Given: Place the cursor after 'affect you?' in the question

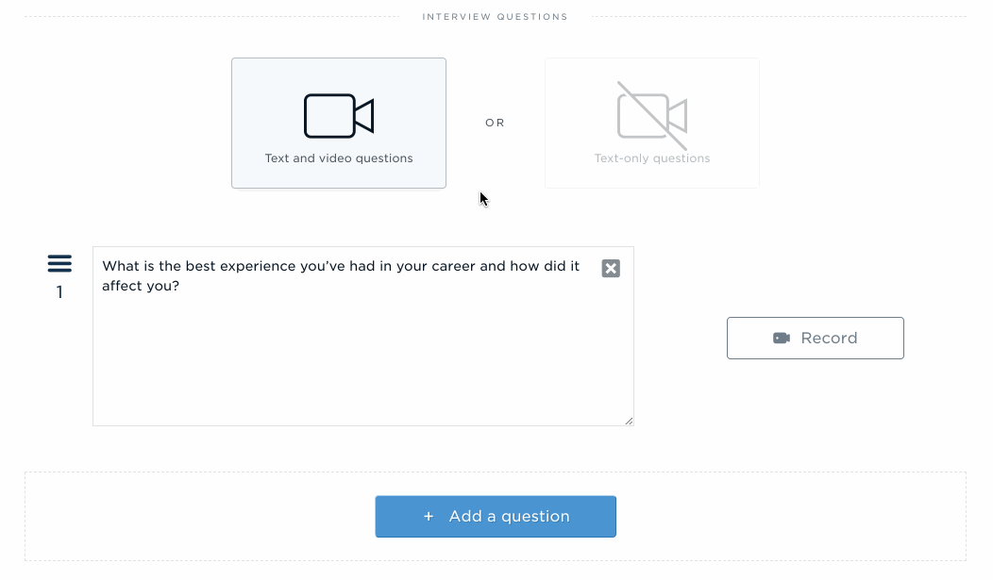Looking at the screenshot, I should coord(181,286).
